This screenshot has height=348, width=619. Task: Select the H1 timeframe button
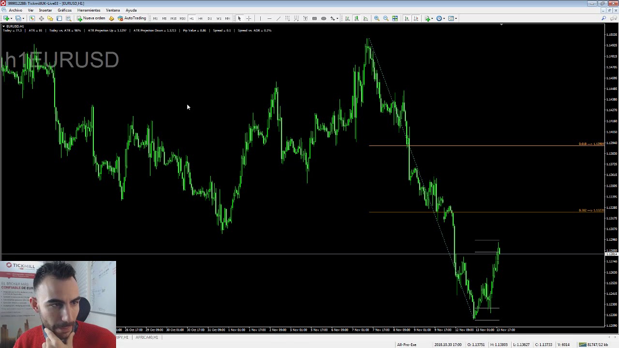[x=192, y=18]
